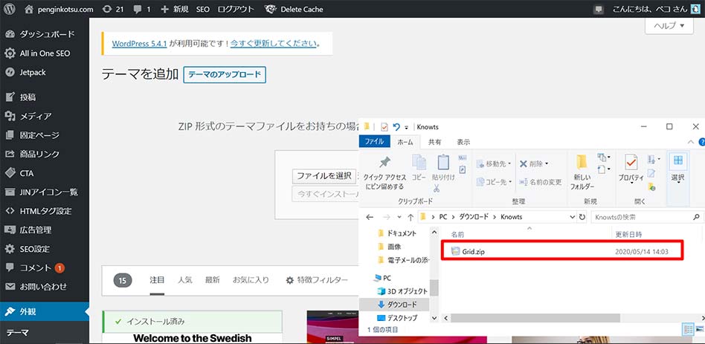705x344 pixels.
Task: Click 新規 in the admin bar
Action: click(x=175, y=9)
